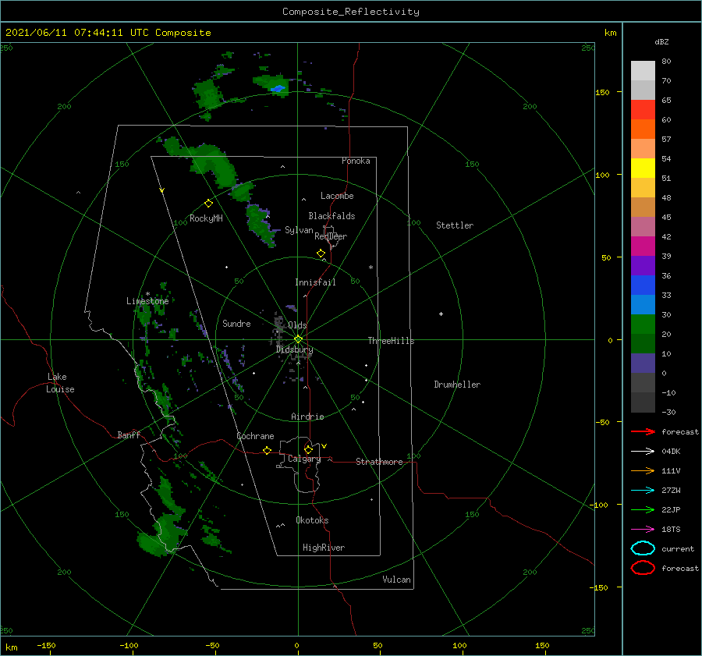Click the Limestone label

(x=147, y=301)
